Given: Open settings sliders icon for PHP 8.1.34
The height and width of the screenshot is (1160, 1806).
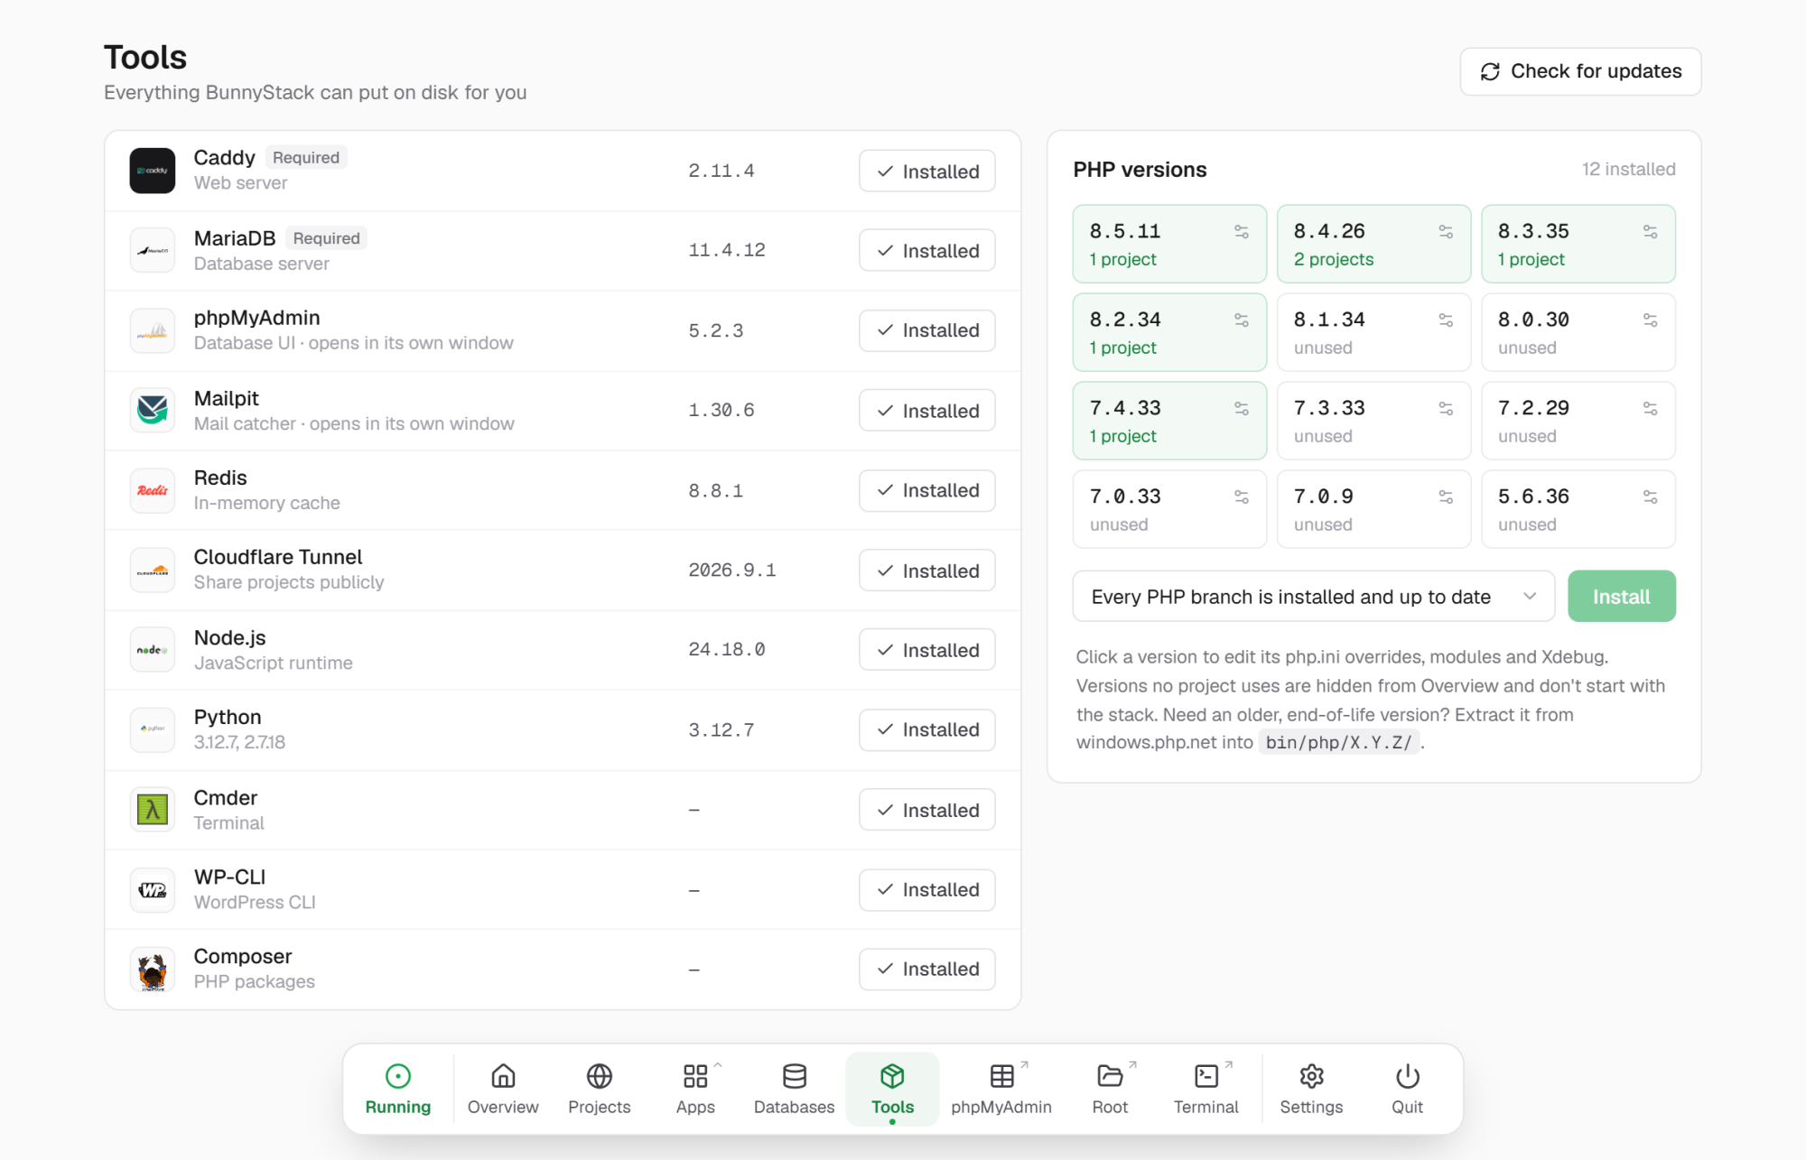Looking at the screenshot, I should point(1446,320).
